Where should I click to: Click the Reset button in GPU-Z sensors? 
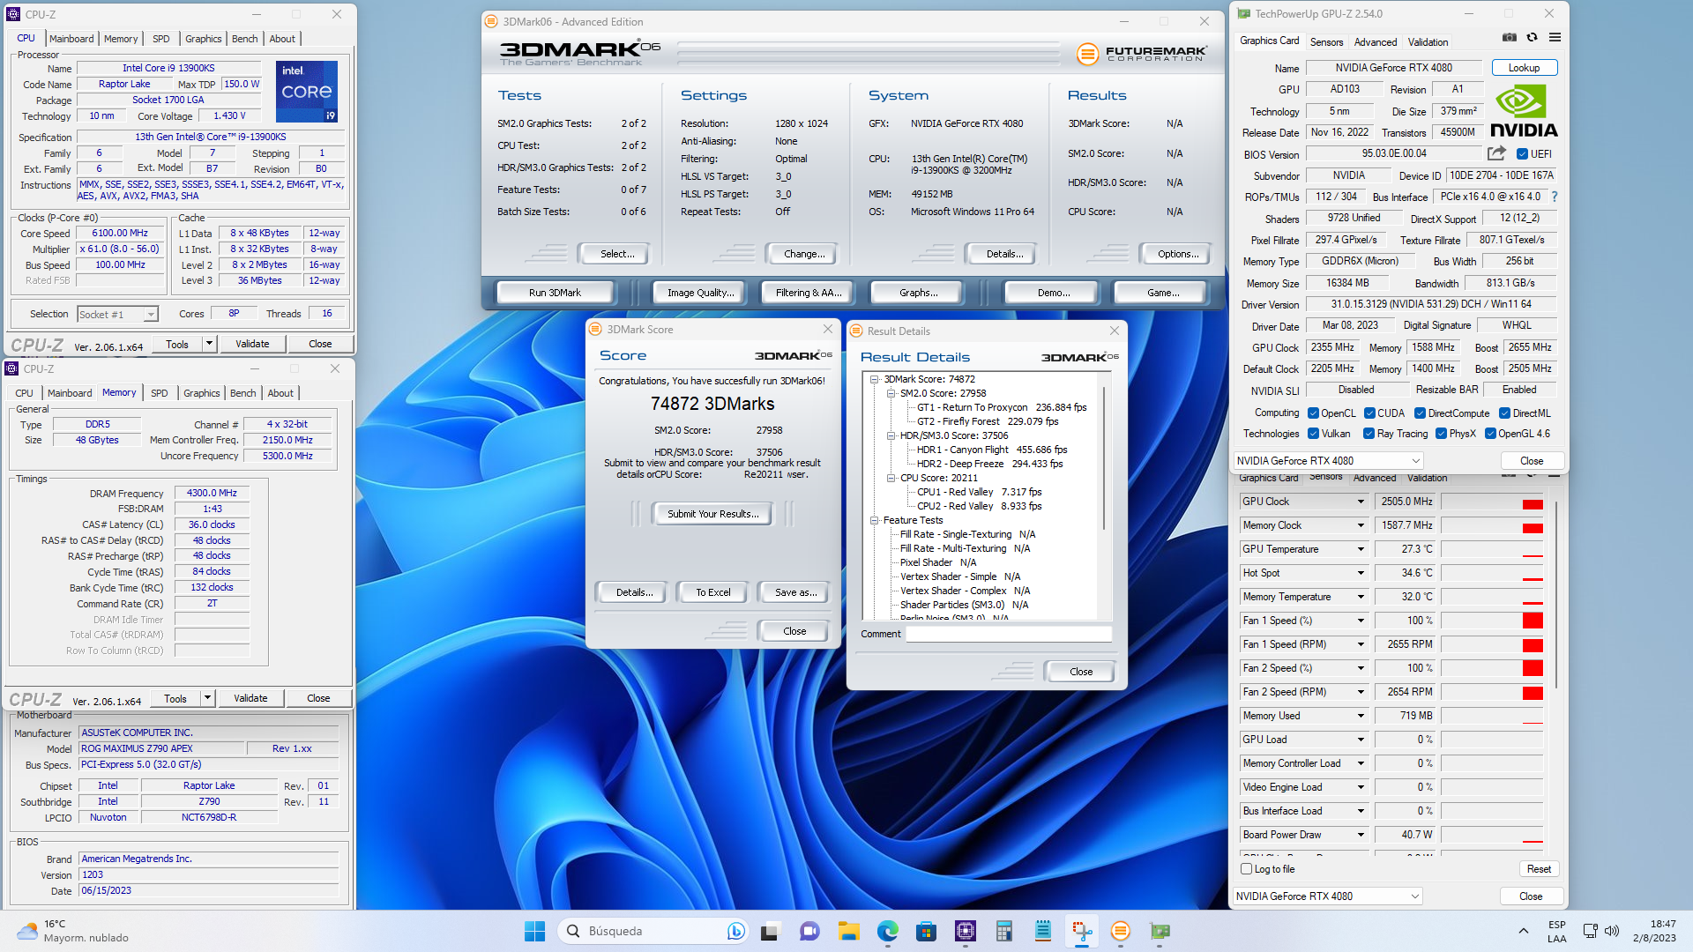pyautogui.click(x=1539, y=868)
